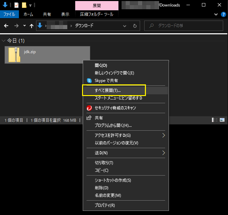This screenshot has width=228, height=215.
Task: Open the 表示 ribbon tab
Action: coord(65,14)
